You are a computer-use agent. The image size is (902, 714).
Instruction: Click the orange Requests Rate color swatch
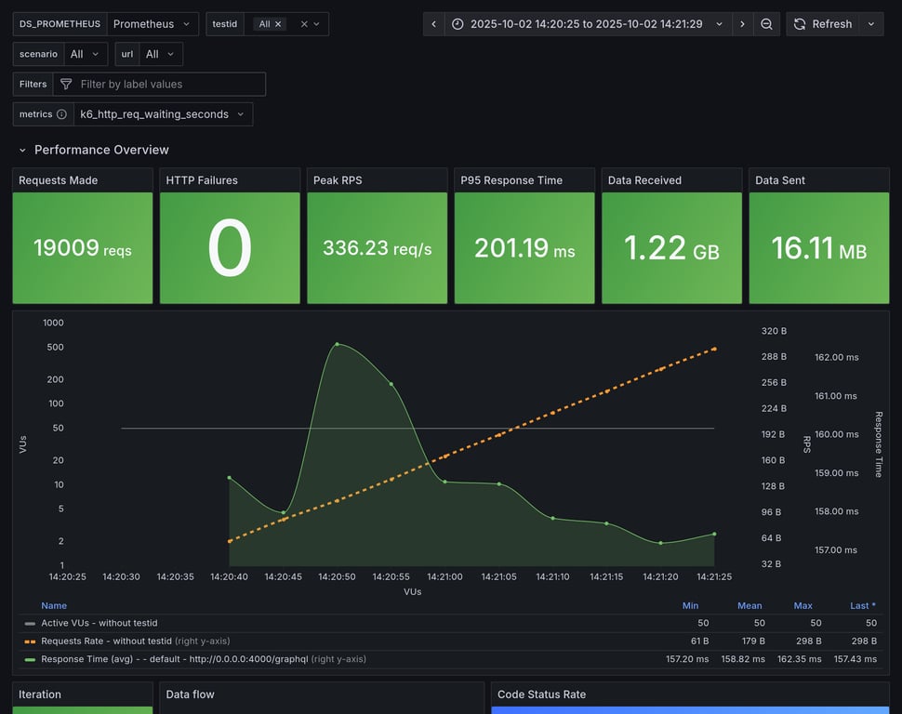(30, 641)
